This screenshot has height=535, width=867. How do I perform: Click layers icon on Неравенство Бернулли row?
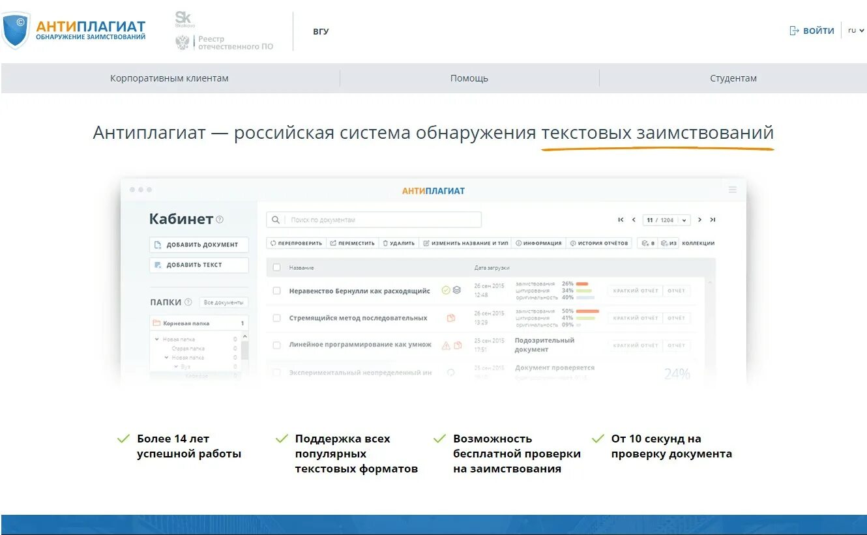[457, 291]
